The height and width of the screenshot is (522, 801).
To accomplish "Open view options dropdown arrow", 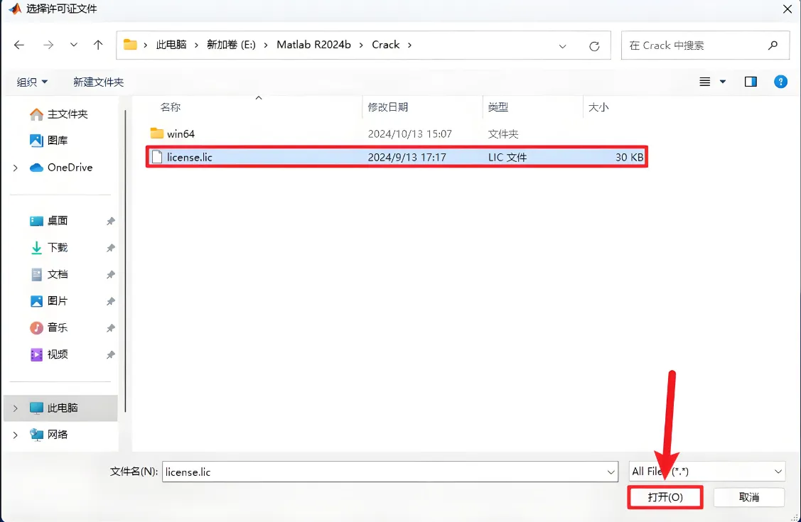I will click(722, 82).
